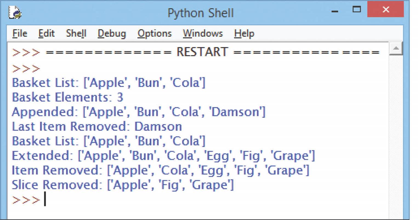
Task: Click the 'Last Item Removed: Damson' line
Action: tap(97, 126)
